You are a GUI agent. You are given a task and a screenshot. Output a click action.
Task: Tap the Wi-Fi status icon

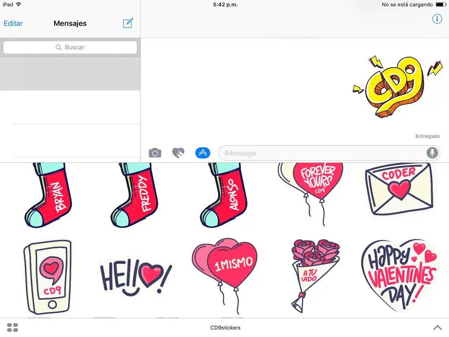(19, 4)
